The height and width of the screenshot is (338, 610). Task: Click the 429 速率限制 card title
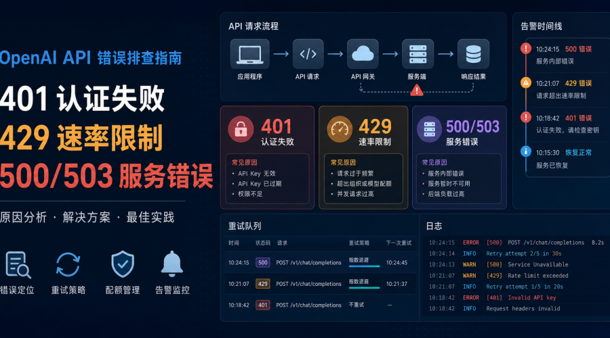[x=375, y=132]
